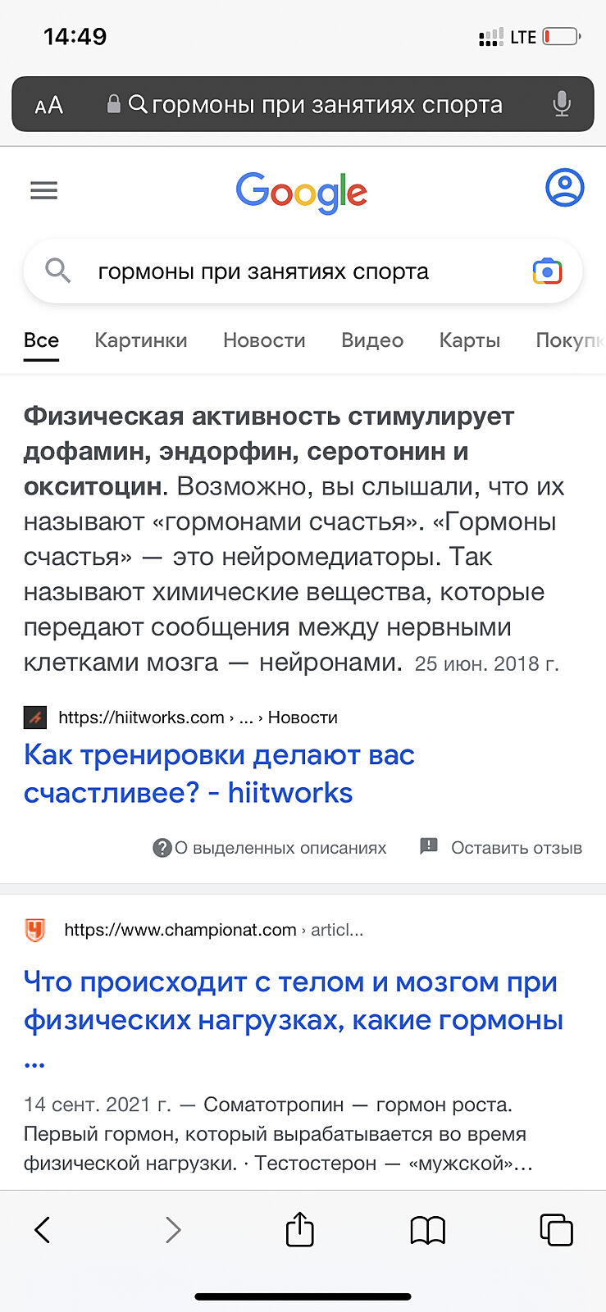Tap the microphone icon in address bar
Image resolution: width=606 pixels, height=1312 pixels.
tap(562, 104)
